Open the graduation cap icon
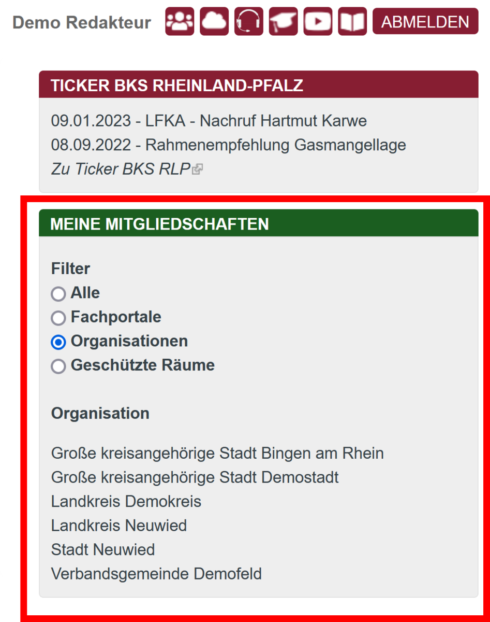The image size is (490, 622). pyautogui.click(x=283, y=22)
